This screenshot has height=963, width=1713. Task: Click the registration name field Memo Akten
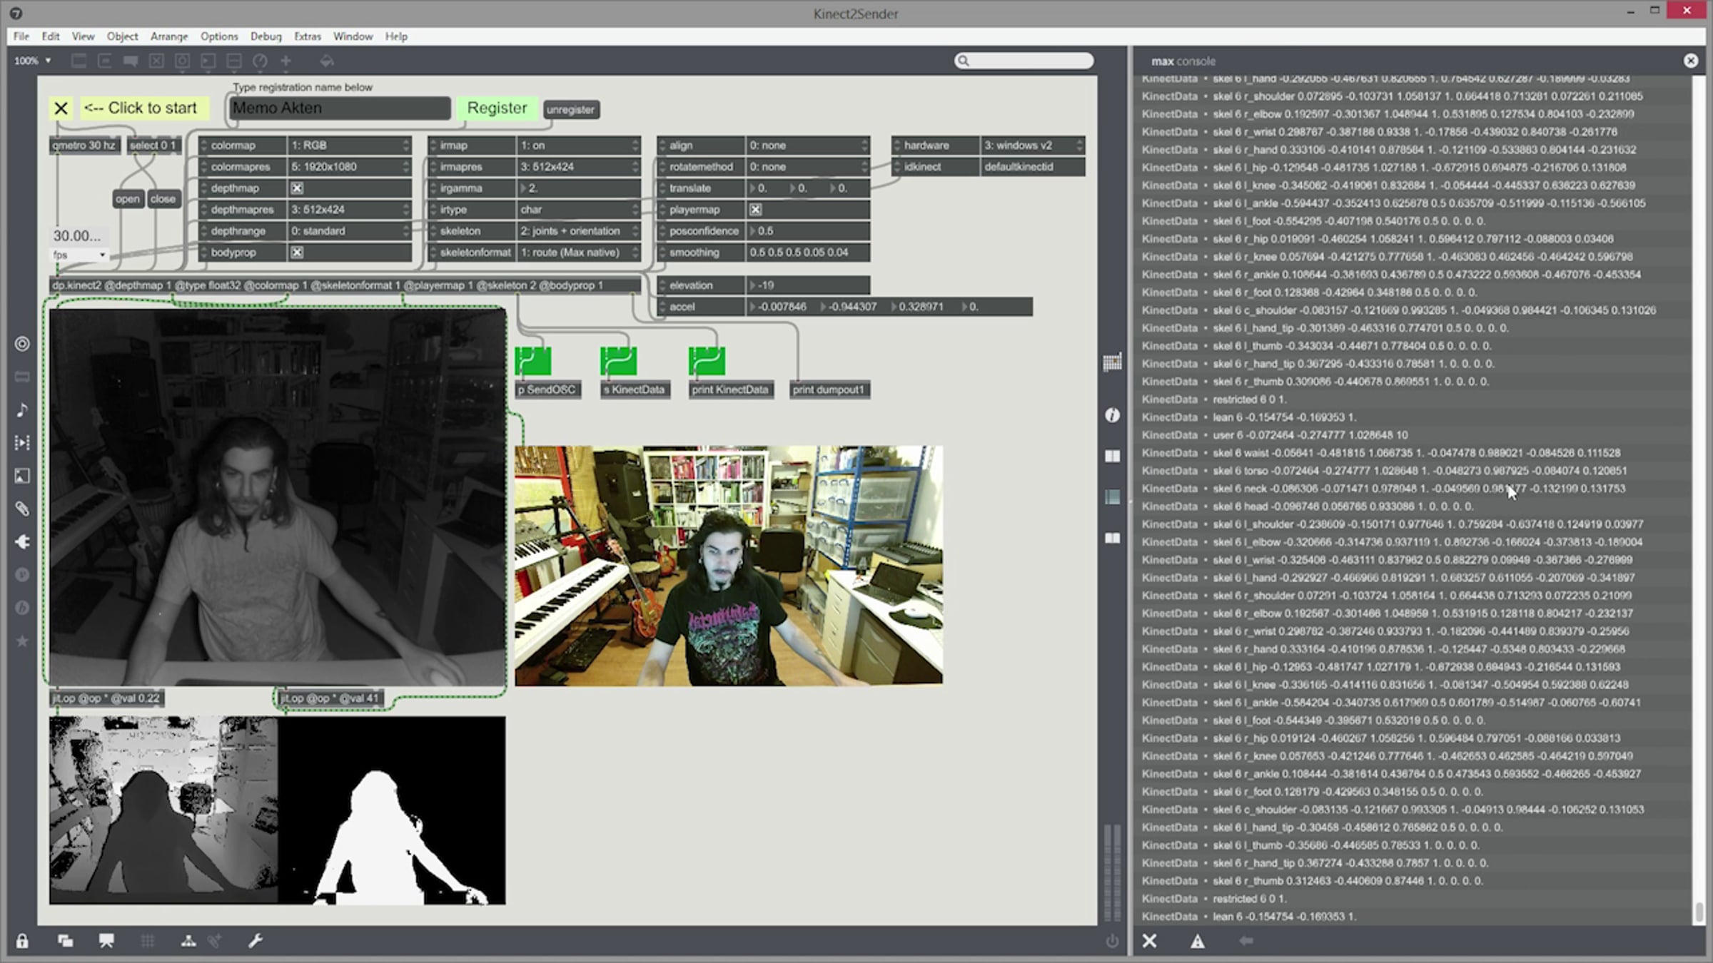tap(340, 108)
